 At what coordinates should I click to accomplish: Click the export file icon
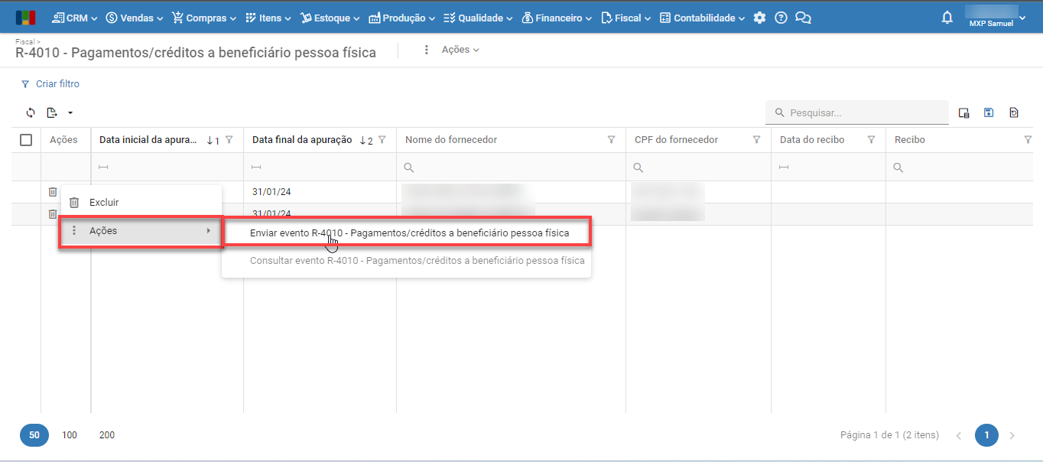pyautogui.click(x=52, y=112)
